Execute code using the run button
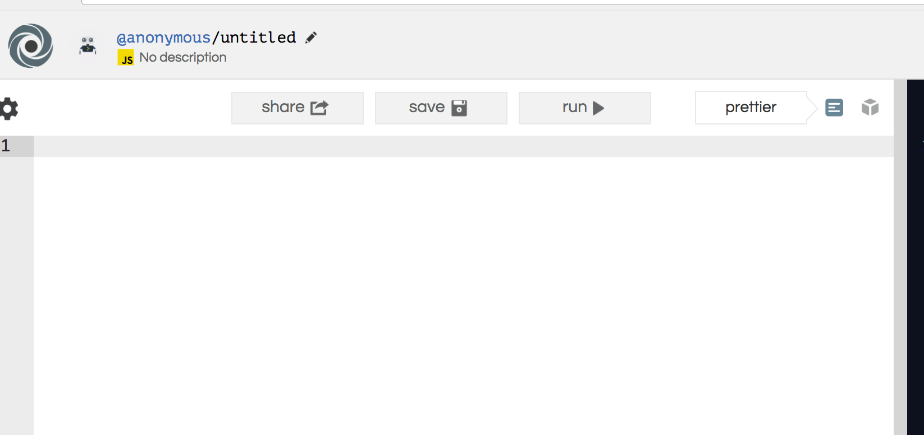 [585, 108]
